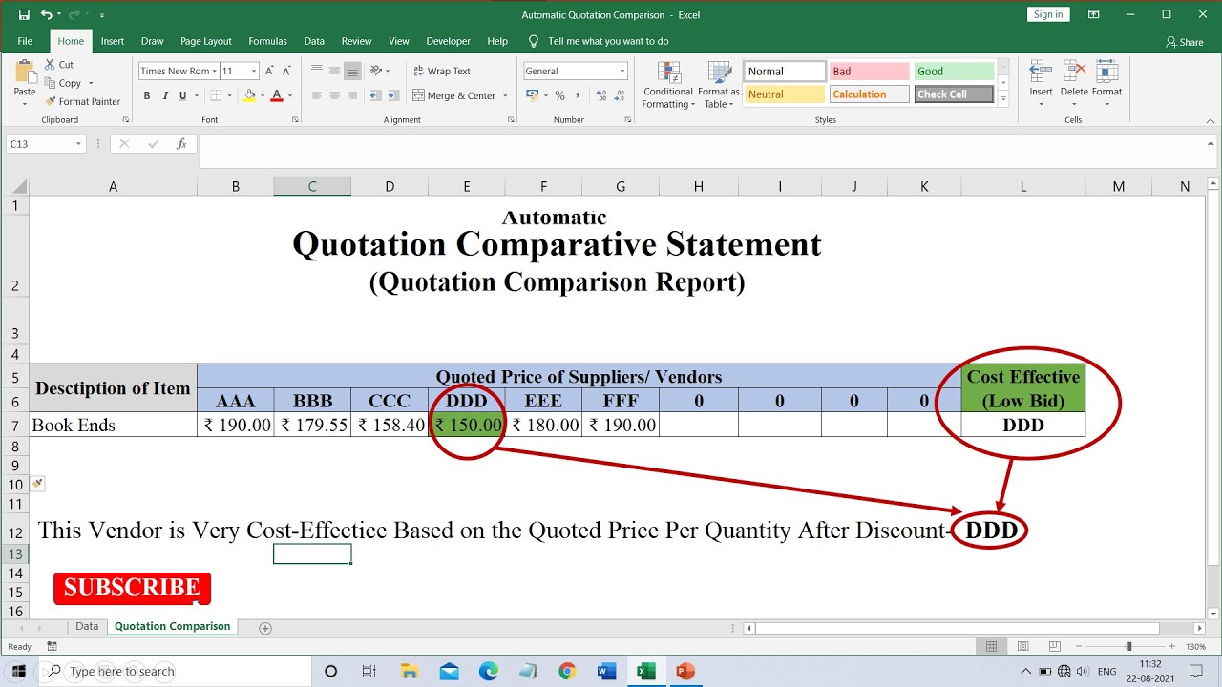
Task: Click the Insert Function fx icon
Action: pos(181,144)
